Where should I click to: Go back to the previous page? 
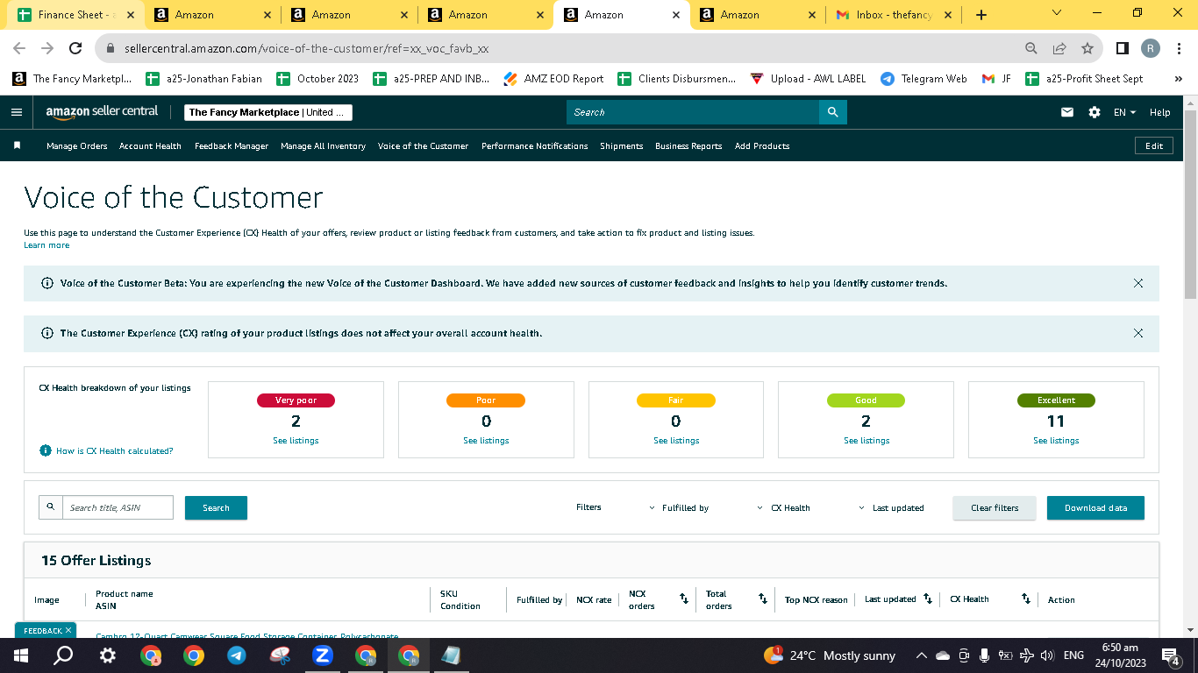point(19,48)
